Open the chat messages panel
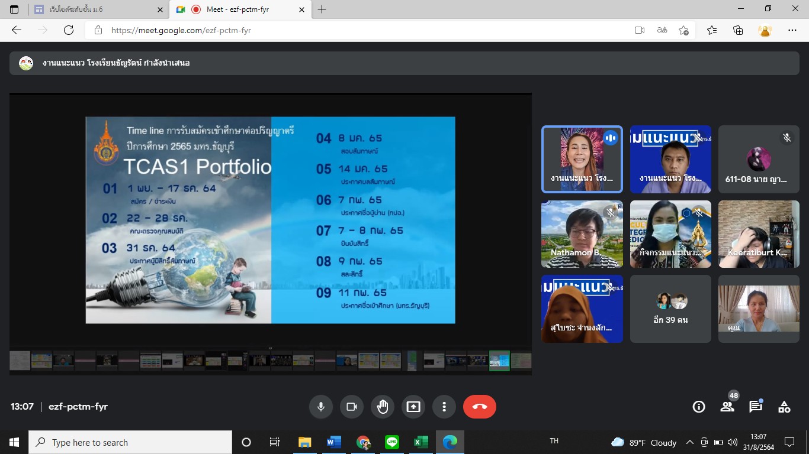The image size is (809, 454). point(756,407)
